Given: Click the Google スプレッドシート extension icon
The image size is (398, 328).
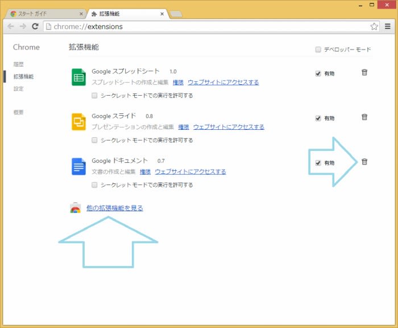Looking at the screenshot, I should click(x=78, y=77).
